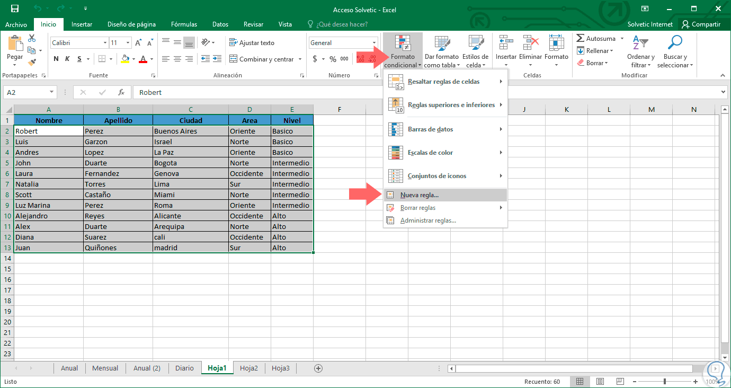The height and width of the screenshot is (388, 731).
Task: Click the Autosuma sigma icon
Action: tap(581, 39)
